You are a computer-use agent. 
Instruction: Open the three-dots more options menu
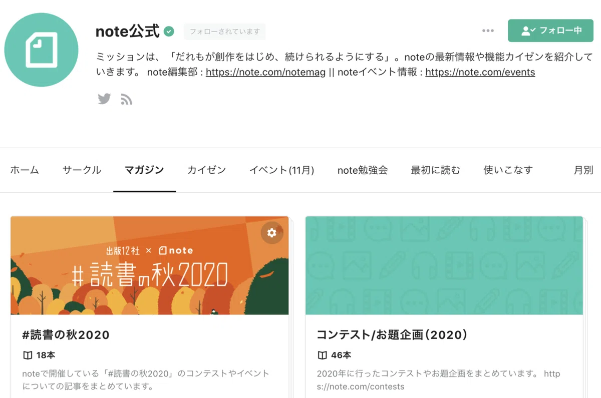click(x=488, y=31)
